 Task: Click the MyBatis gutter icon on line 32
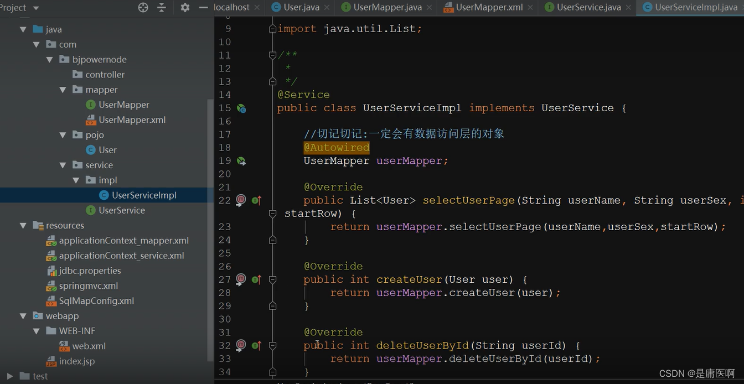241,345
